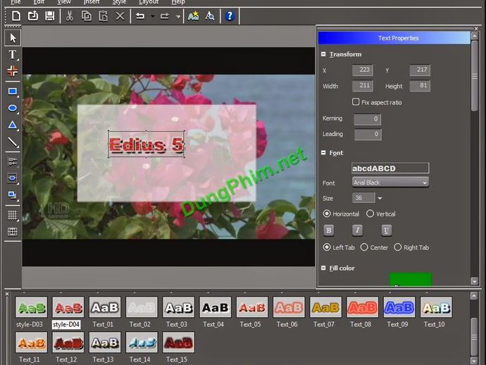Collapse the Font section
486x365 pixels.
coord(323,153)
